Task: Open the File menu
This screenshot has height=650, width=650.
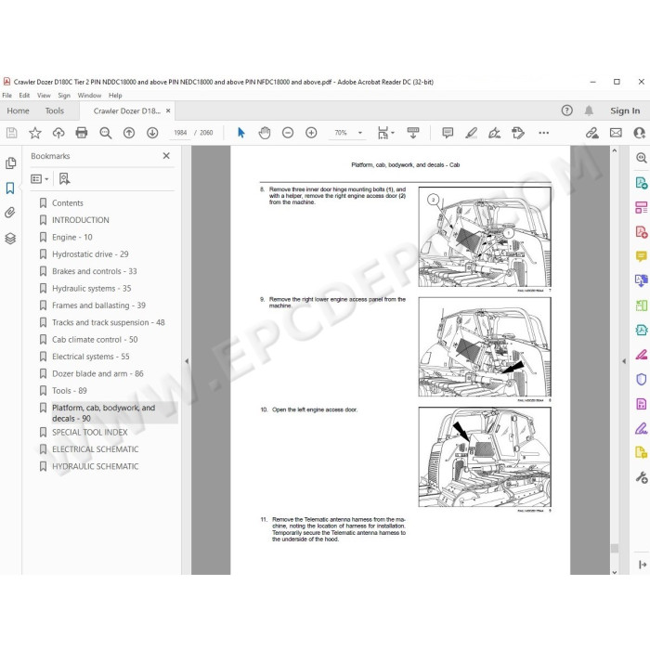Action: pos(7,96)
